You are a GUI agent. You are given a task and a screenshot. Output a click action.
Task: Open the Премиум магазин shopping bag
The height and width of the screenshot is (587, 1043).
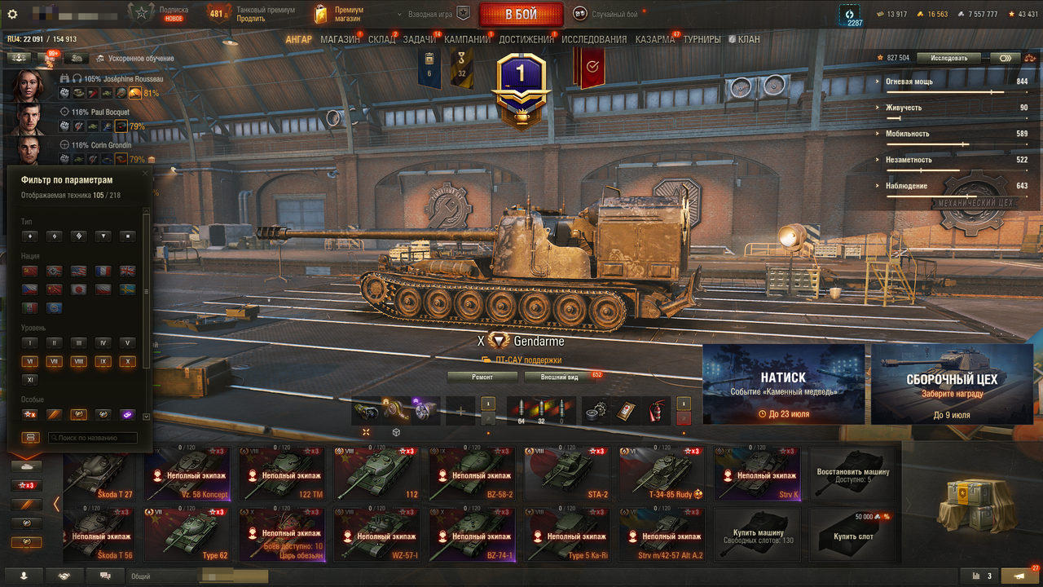[321, 14]
